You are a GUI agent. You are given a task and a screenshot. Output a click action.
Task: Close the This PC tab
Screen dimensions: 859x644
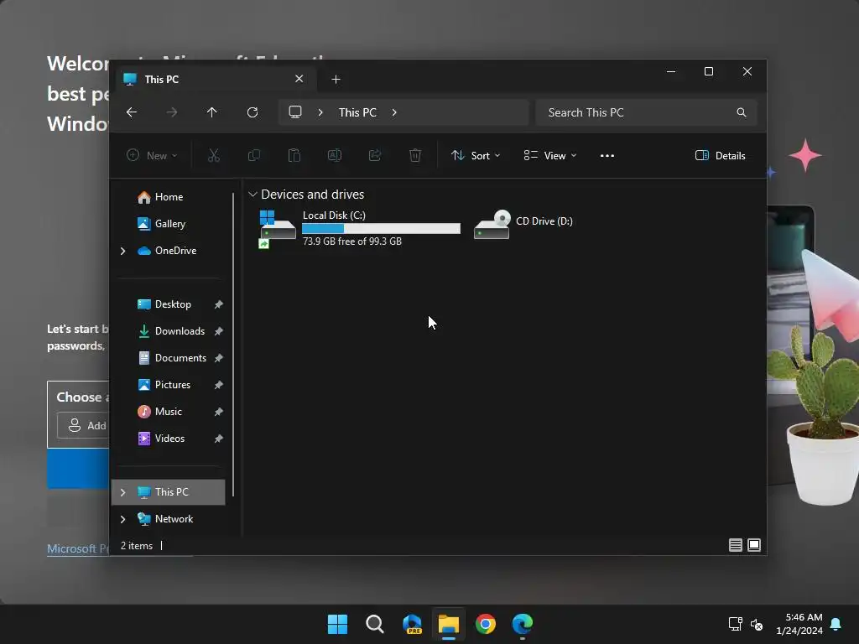299,79
